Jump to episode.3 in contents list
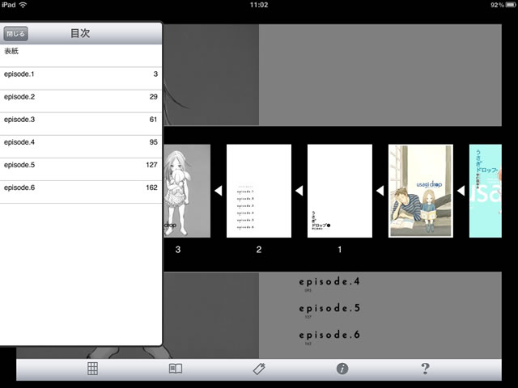 point(81,124)
